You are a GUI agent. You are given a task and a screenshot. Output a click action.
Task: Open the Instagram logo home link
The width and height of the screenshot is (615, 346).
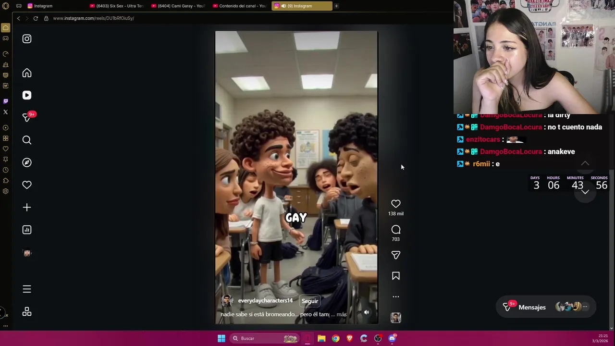pyautogui.click(x=27, y=39)
